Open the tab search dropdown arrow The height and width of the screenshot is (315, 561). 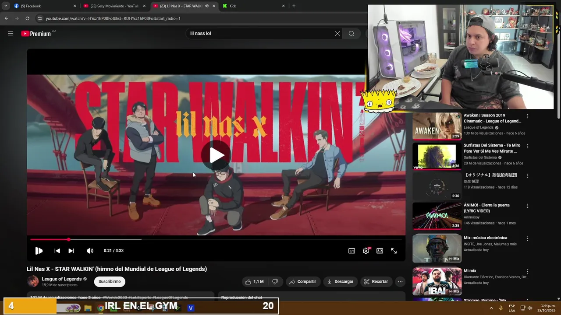[x=6, y=6]
